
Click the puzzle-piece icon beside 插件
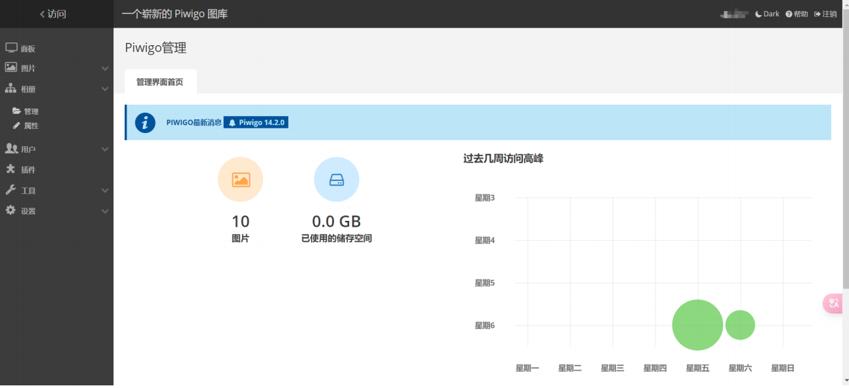(x=10, y=169)
